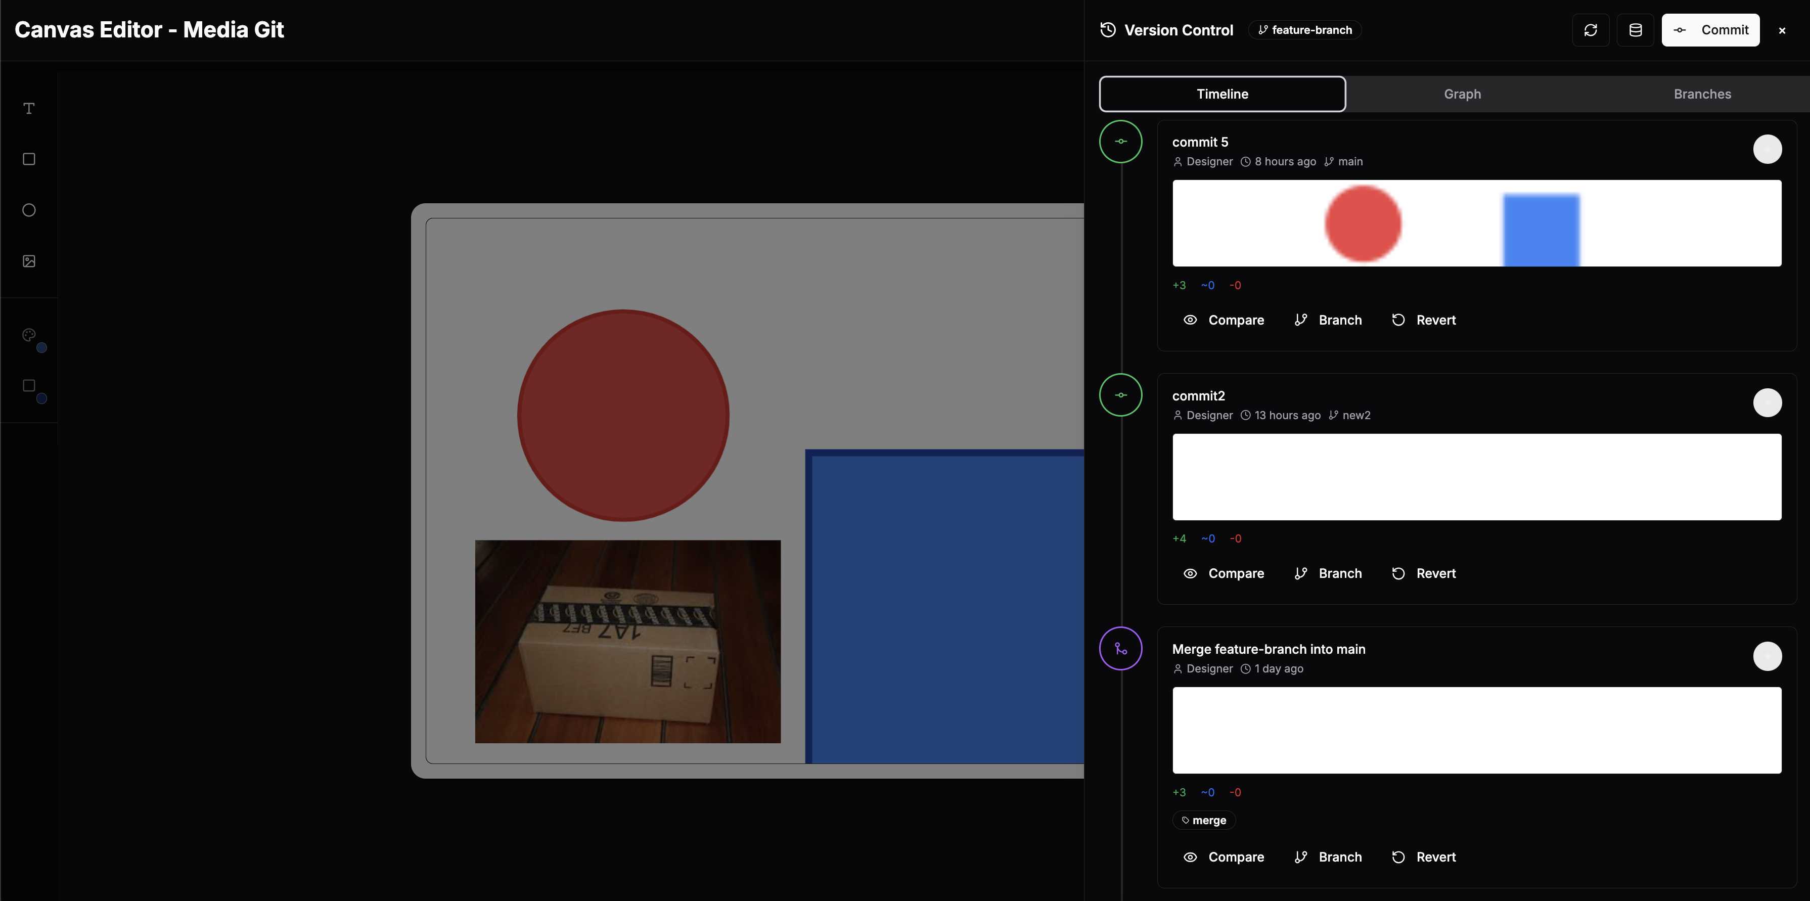Open the commit 5 preview thumbnail
The image size is (1810, 901).
1476,223
